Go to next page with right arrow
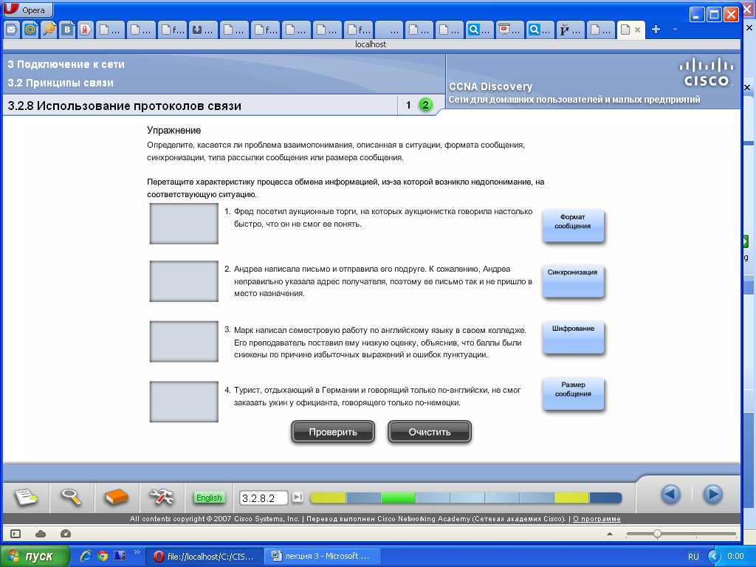756x567 pixels. [x=712, y=495]
